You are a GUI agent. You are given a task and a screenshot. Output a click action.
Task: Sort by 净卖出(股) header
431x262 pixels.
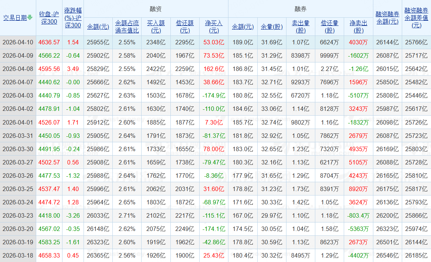click(359, 27)
